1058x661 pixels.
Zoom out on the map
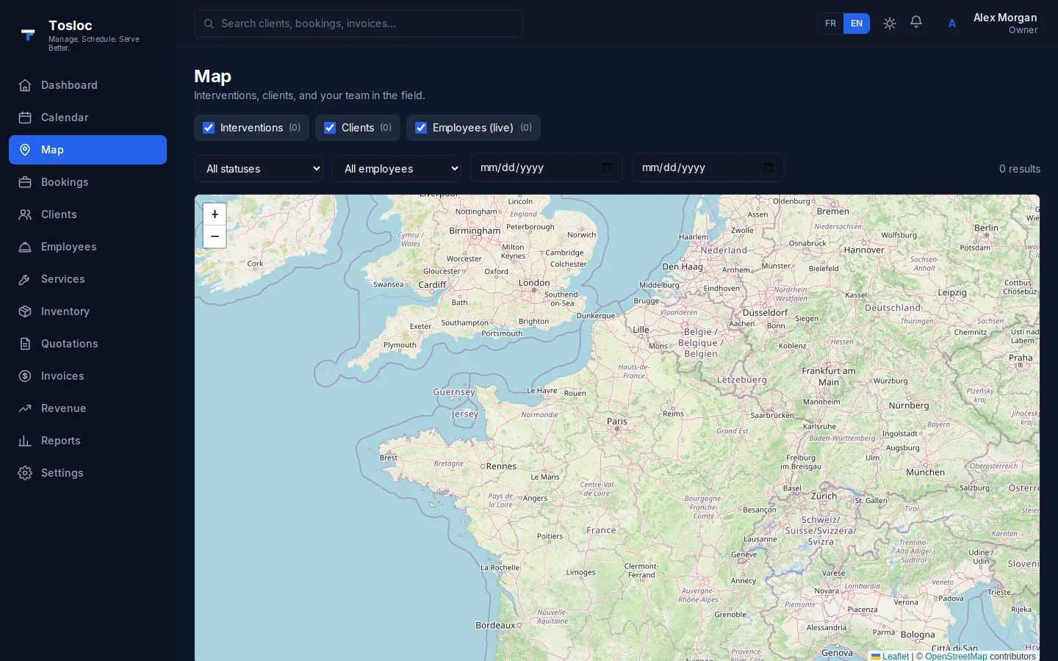click(x=215, y=236)
